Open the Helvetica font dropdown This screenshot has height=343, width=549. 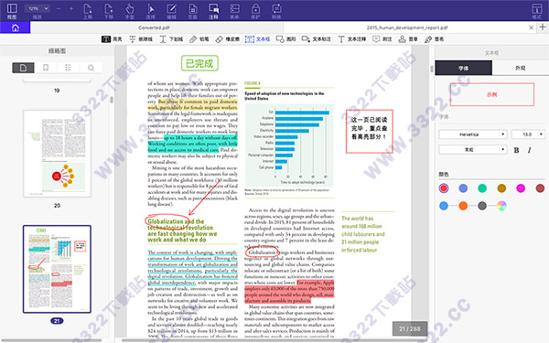coord(473,134)
